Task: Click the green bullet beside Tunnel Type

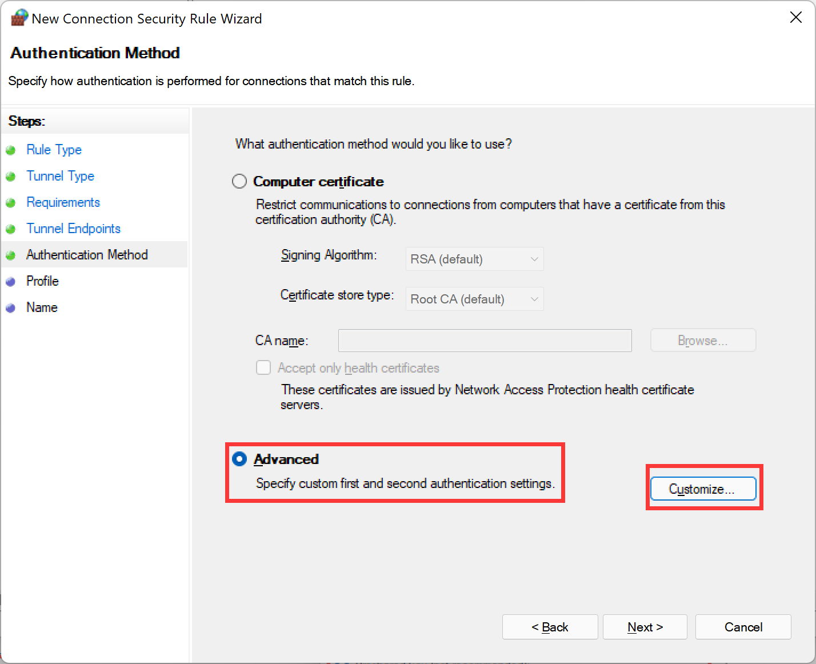Action: click(x=10, y=177)
